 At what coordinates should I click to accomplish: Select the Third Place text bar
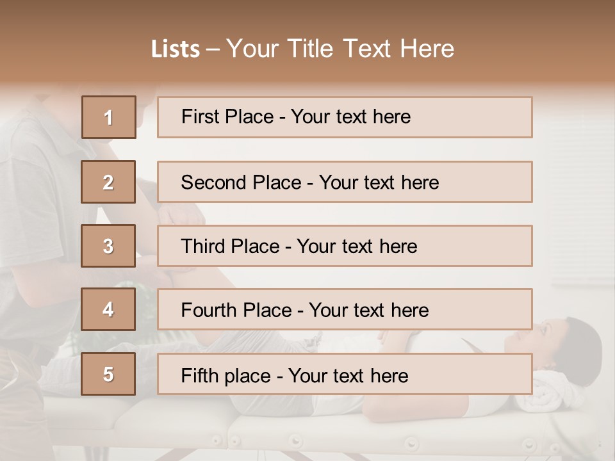[x=345, y=246]
